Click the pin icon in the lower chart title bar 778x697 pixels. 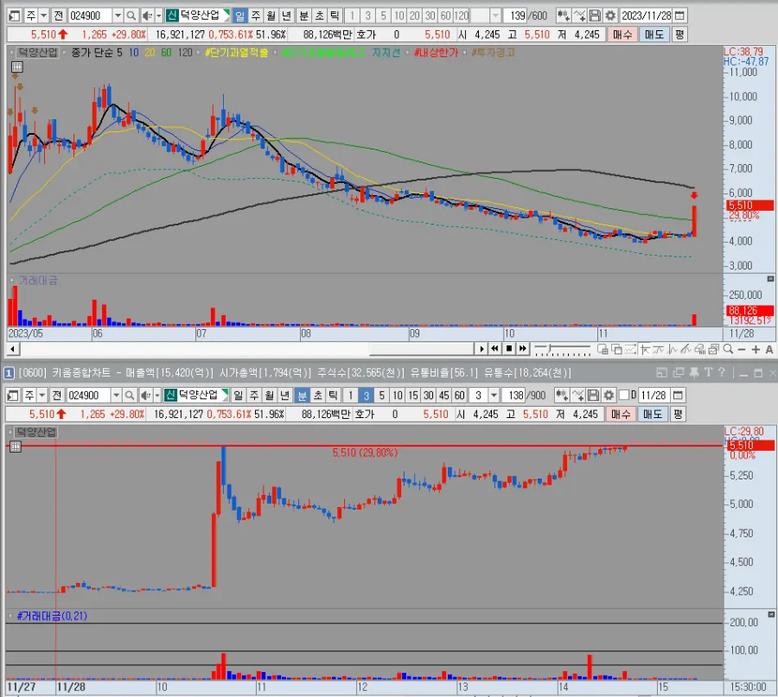[x=693, y=373]
